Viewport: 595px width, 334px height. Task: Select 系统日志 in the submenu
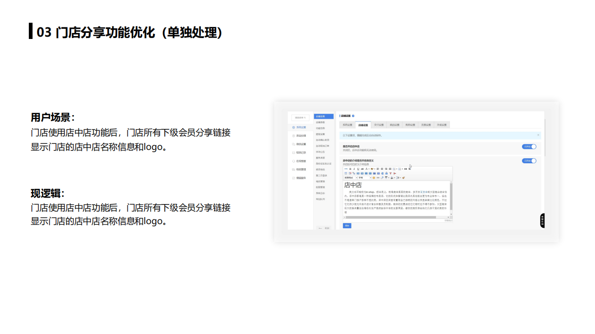[321, 193]
